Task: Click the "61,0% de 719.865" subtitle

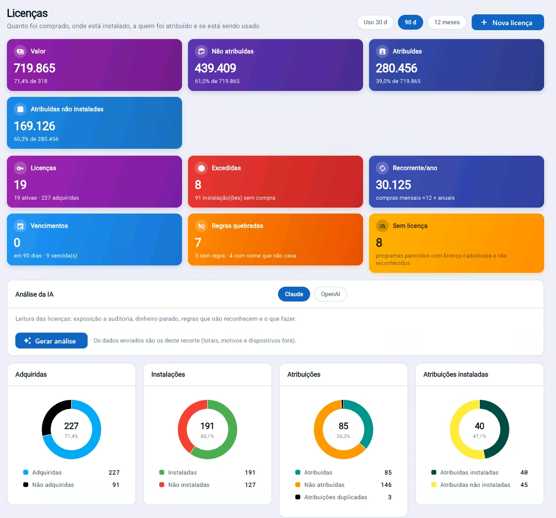Action: 217,81
